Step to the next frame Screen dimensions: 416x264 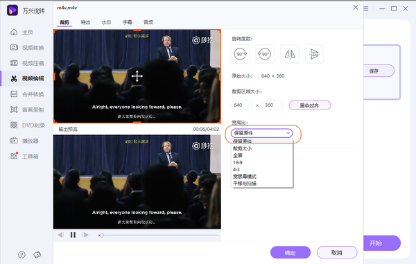[x=85, y=235]
